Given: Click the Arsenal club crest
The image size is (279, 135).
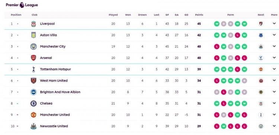Looking at the screenshot, I should point(33,58).
